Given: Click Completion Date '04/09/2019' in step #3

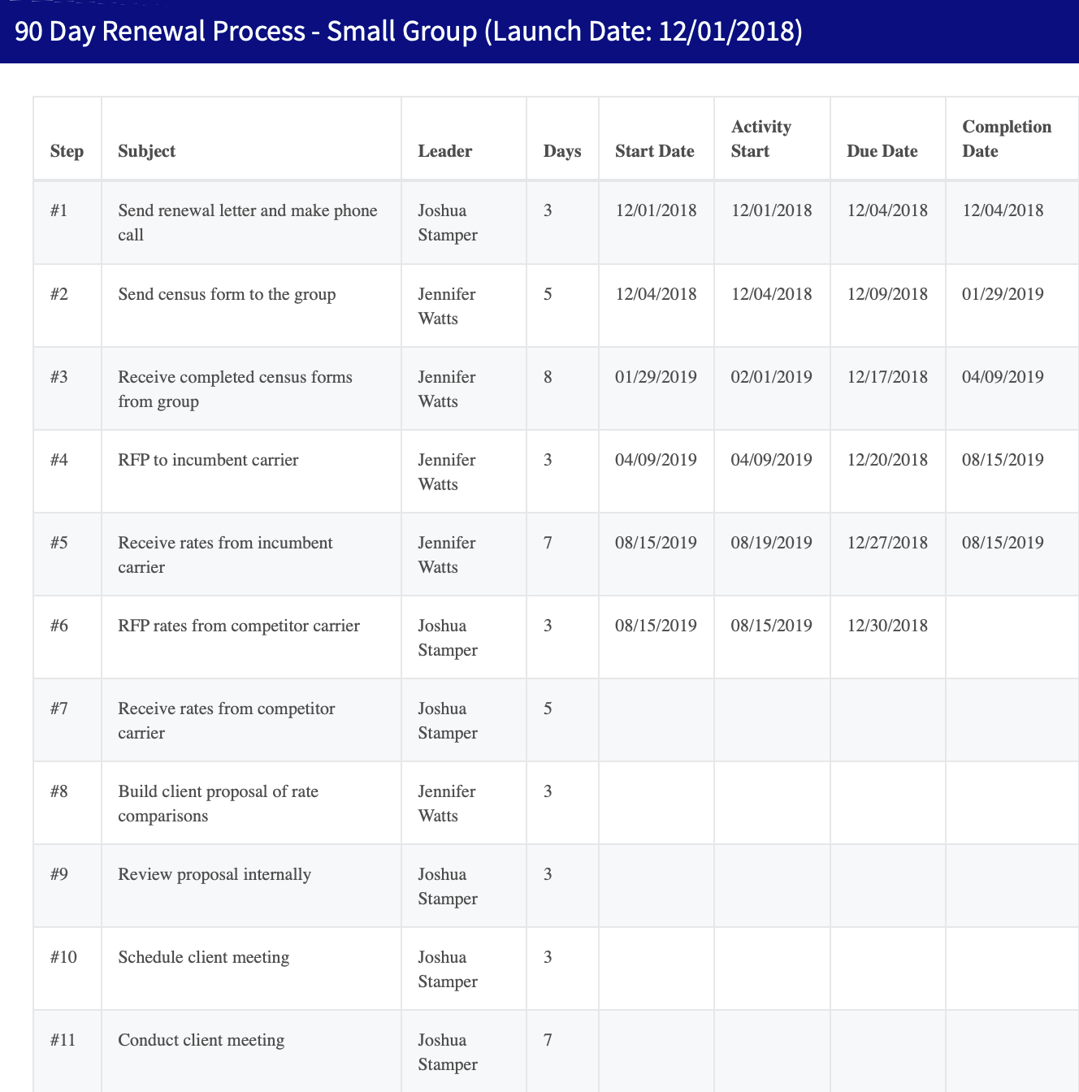Looking at the screenshot, I should (1003, 377).
